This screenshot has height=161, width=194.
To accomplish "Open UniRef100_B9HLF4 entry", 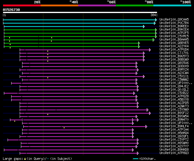I will tap(174, 126).
